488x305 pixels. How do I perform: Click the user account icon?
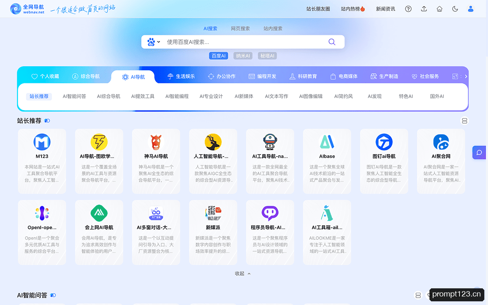tap(471, 9)
